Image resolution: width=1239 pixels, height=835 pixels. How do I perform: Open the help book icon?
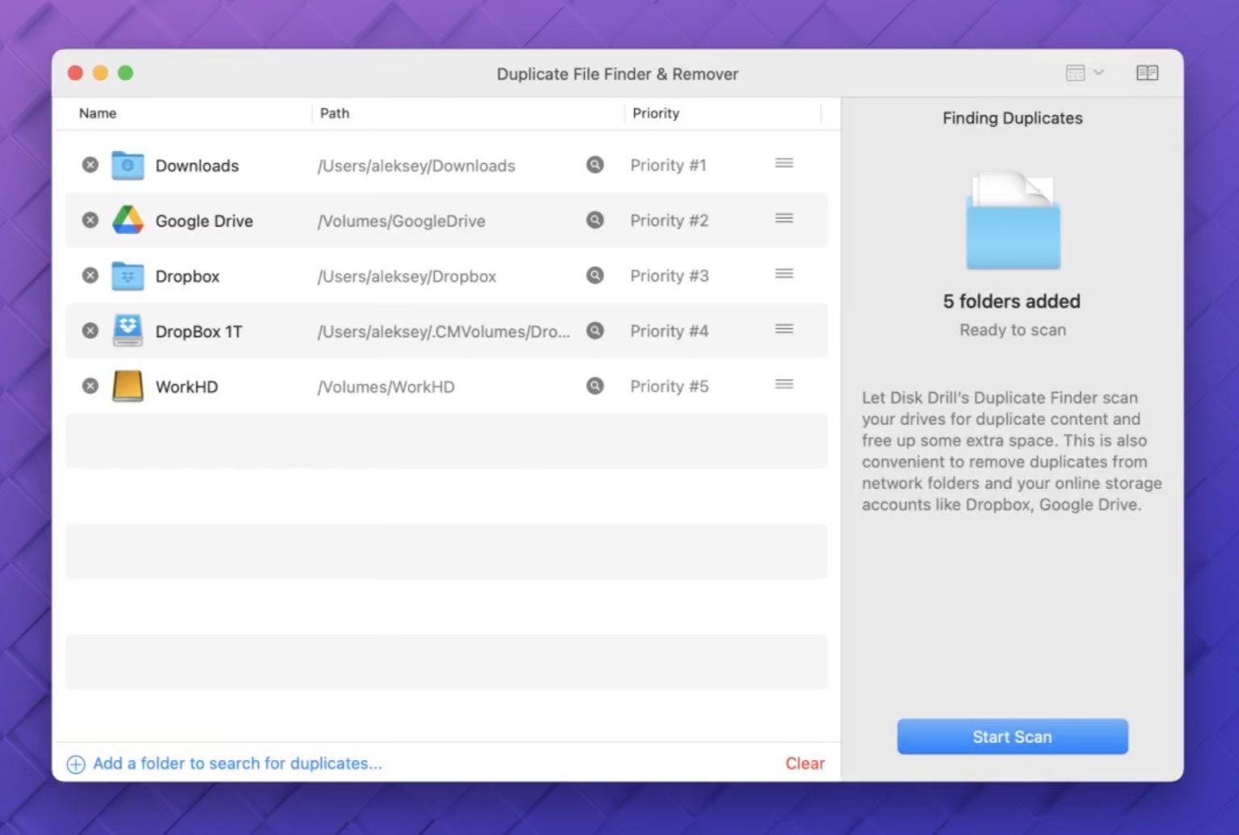(x=1147, y=73)
